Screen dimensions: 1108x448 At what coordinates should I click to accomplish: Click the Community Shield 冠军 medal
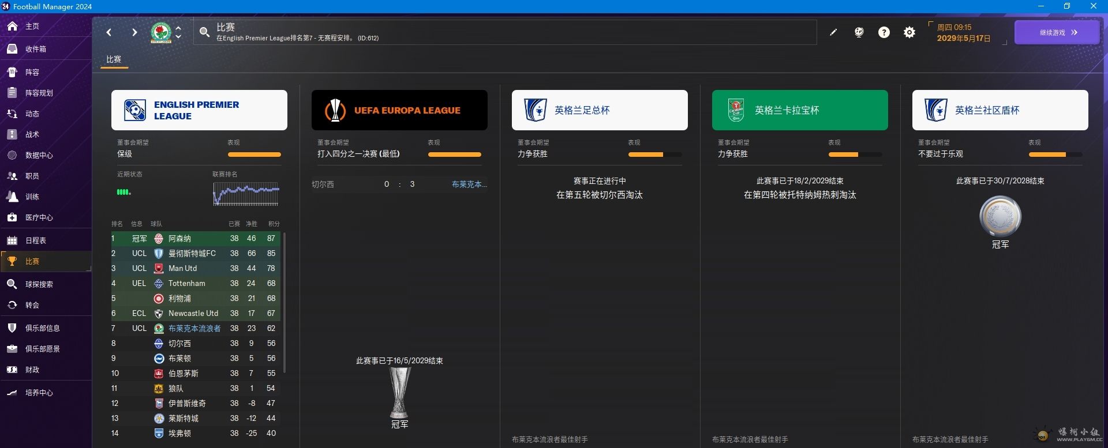(x=1000, y=217)
